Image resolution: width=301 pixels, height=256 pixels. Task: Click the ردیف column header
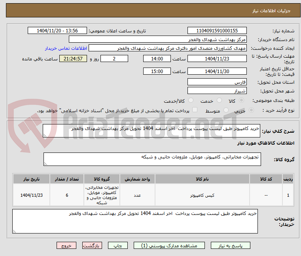coord(288,179)
